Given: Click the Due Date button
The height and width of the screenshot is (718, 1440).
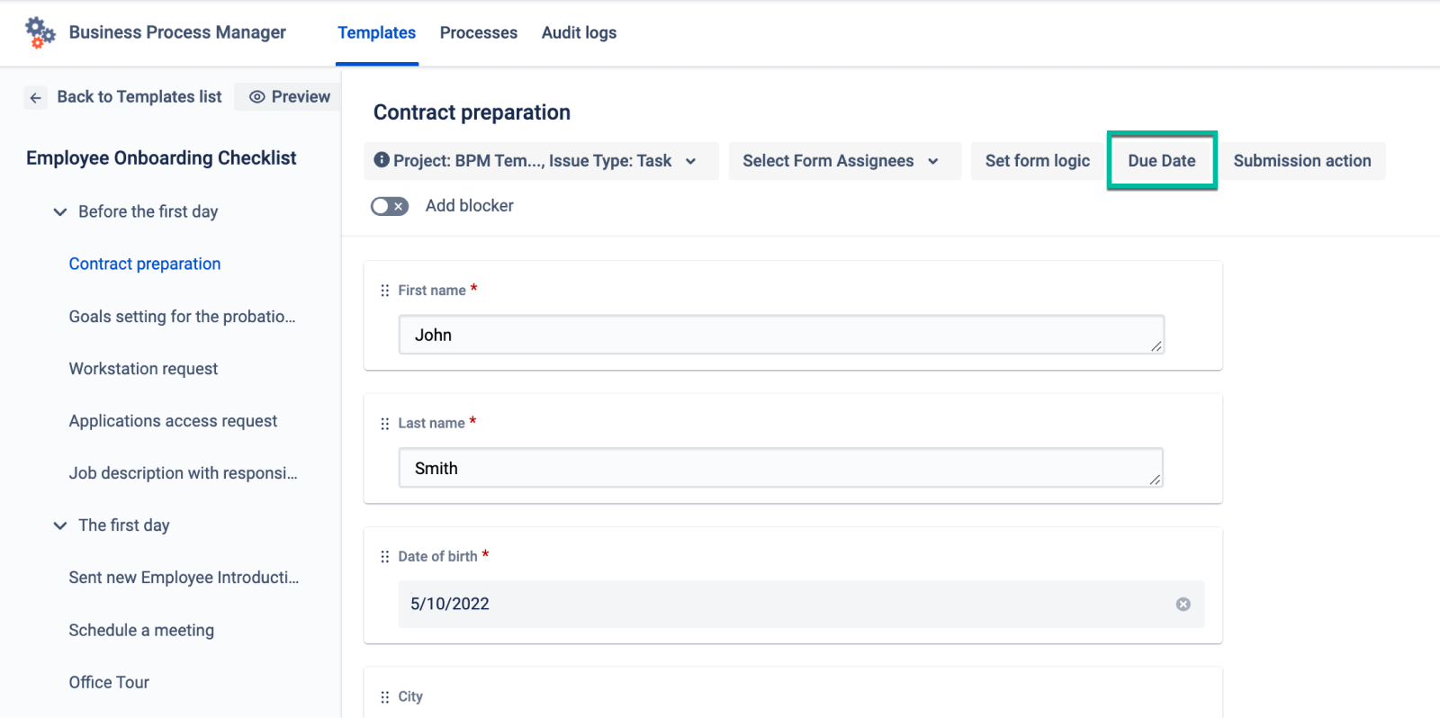Looking at the screenshot, I should (1161, 161).
